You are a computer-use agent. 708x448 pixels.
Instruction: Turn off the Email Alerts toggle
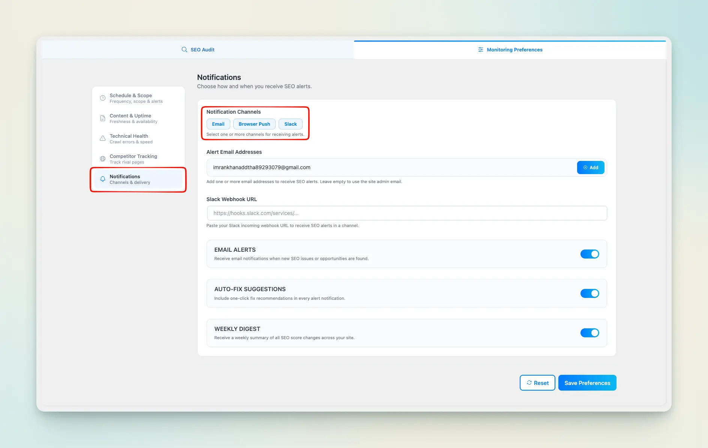(x=589, y=254)
